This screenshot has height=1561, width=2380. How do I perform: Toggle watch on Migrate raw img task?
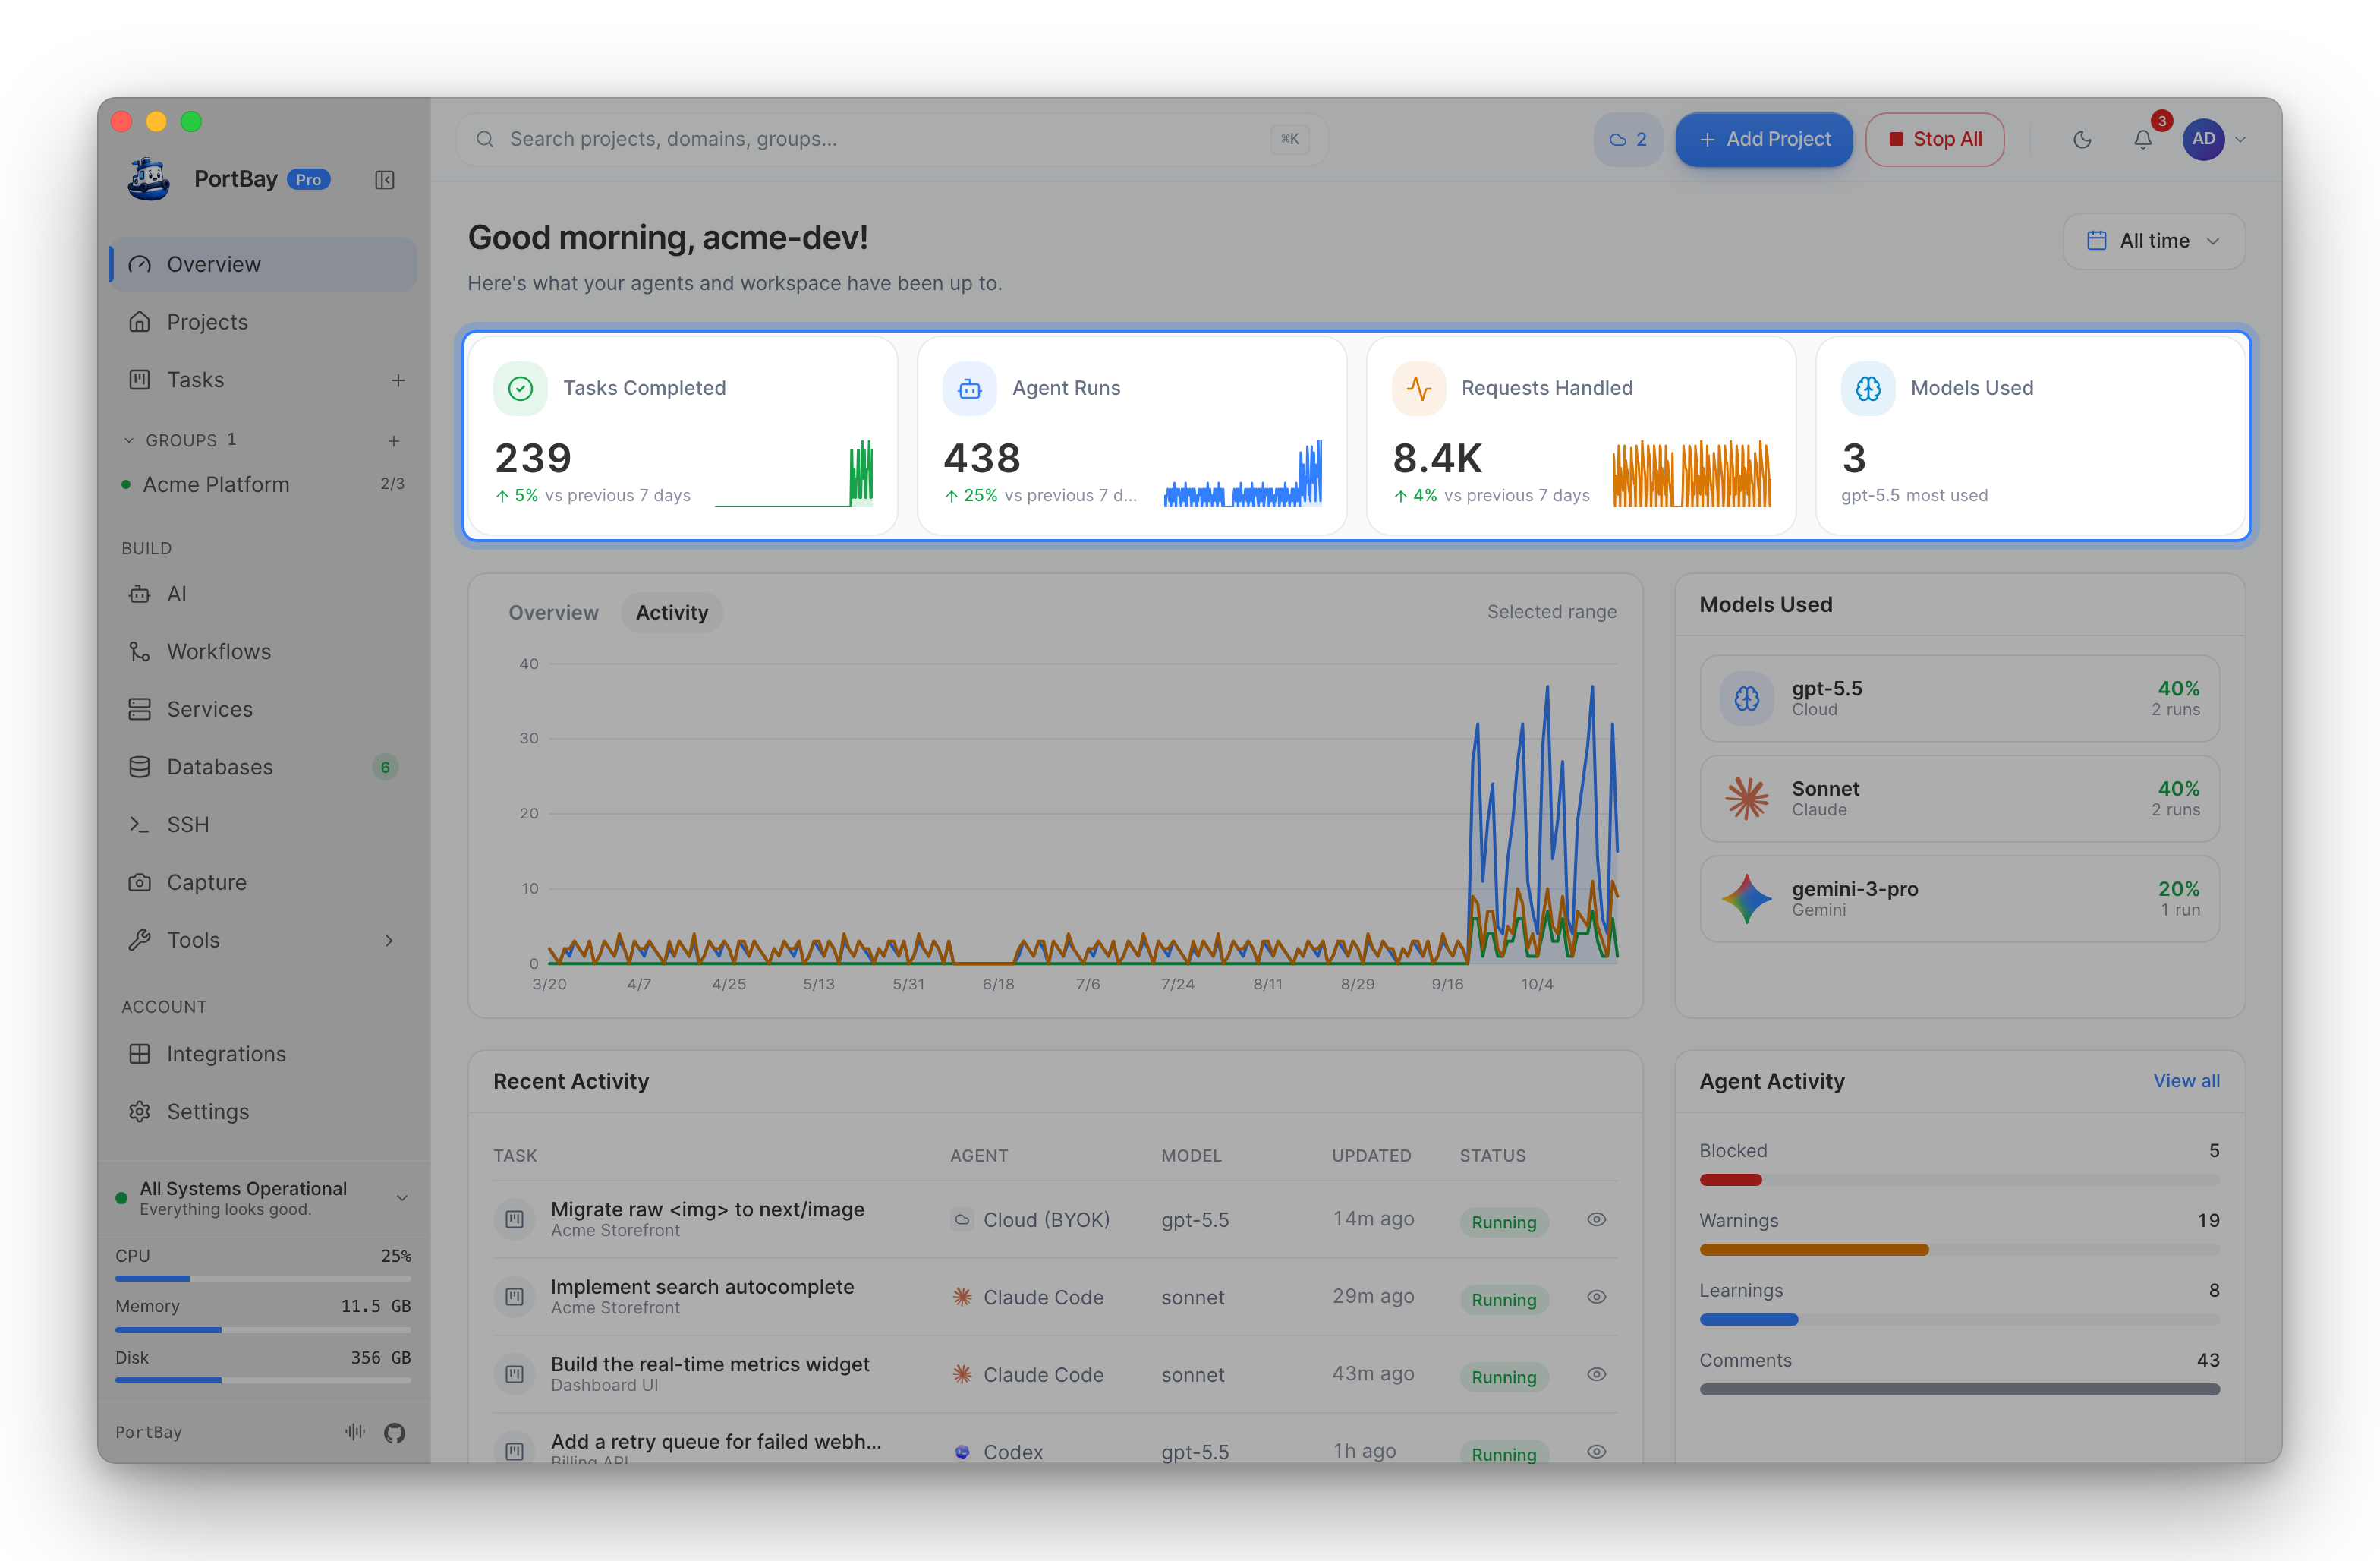point(1597,1220)
